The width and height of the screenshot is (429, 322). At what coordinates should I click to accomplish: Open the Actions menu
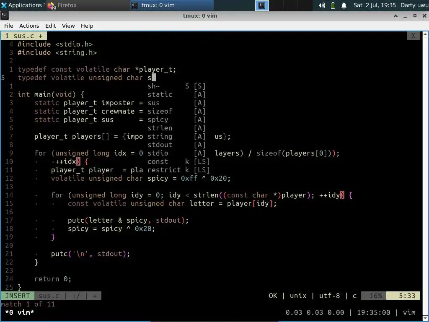tap(29, 26)
